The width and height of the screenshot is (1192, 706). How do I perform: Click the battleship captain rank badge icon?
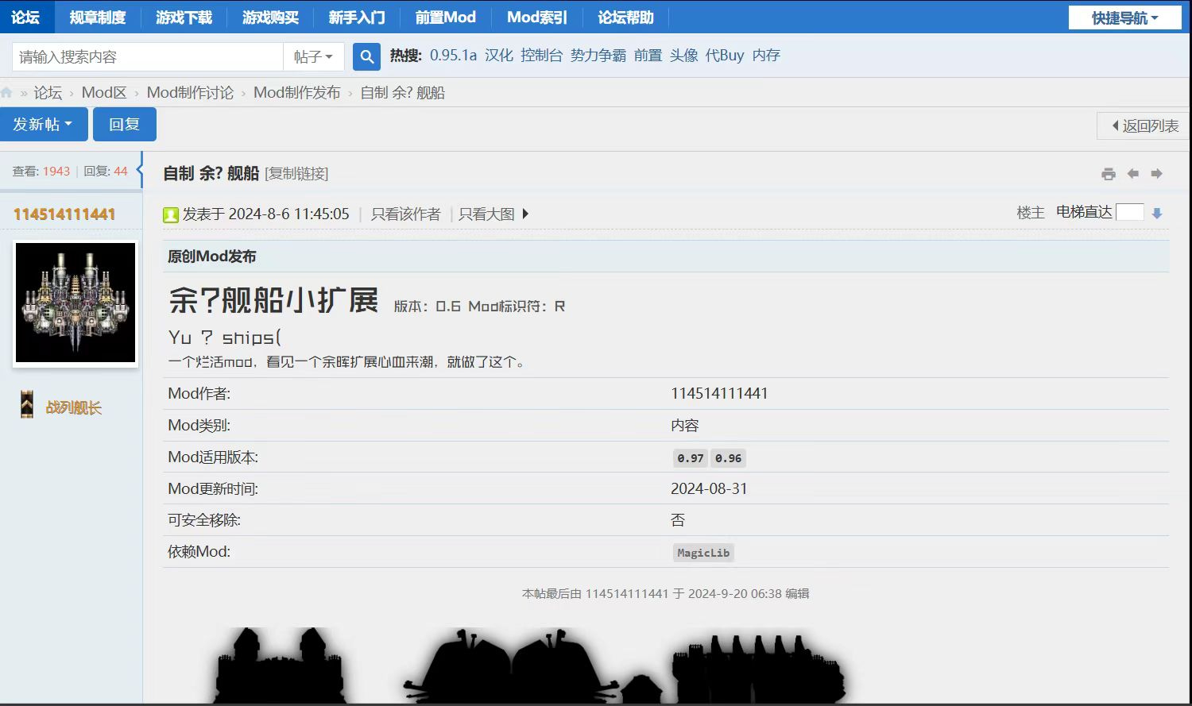click(x=27, y=405)
